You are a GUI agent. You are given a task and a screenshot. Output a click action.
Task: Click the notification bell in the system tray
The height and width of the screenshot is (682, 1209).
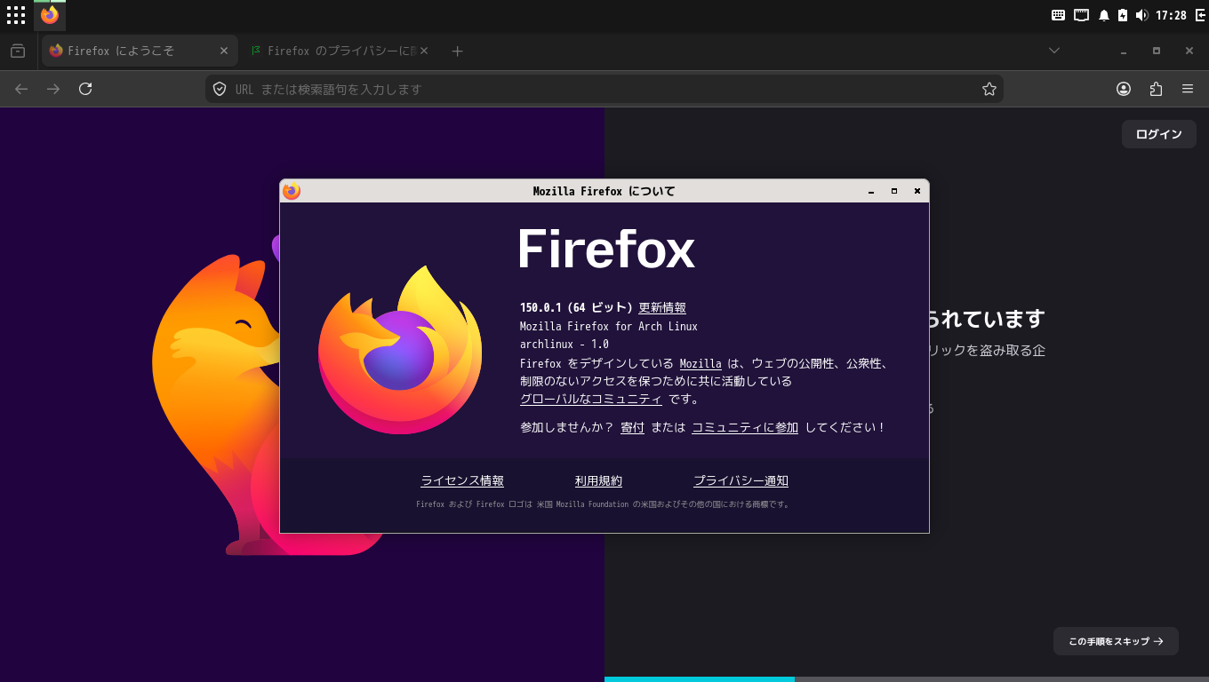(1104, 15)
